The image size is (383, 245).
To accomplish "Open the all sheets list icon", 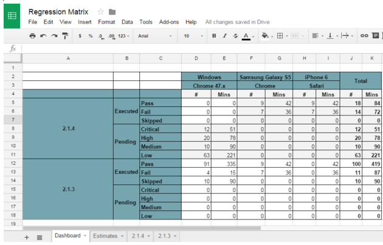I will pos(40,237).
